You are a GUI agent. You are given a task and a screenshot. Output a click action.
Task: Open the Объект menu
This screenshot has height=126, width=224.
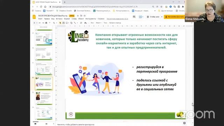pos(81,19)
